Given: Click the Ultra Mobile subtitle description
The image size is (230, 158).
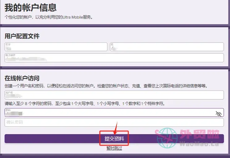Looking at the screenshot, I should click(49, 17).
